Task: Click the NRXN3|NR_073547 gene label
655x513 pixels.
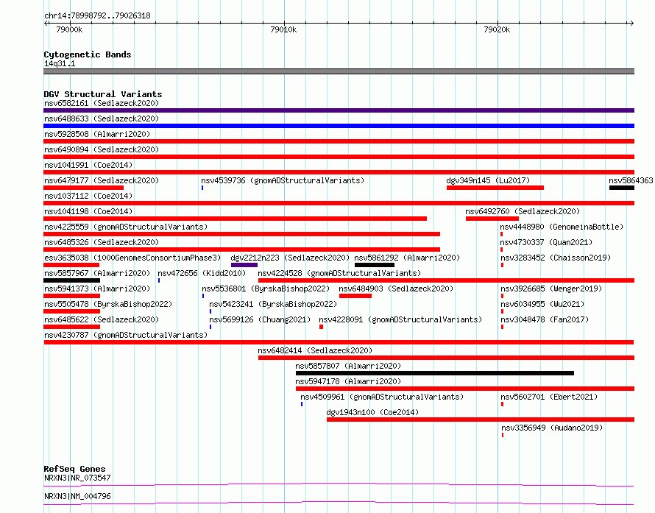Action: [77, 478]
